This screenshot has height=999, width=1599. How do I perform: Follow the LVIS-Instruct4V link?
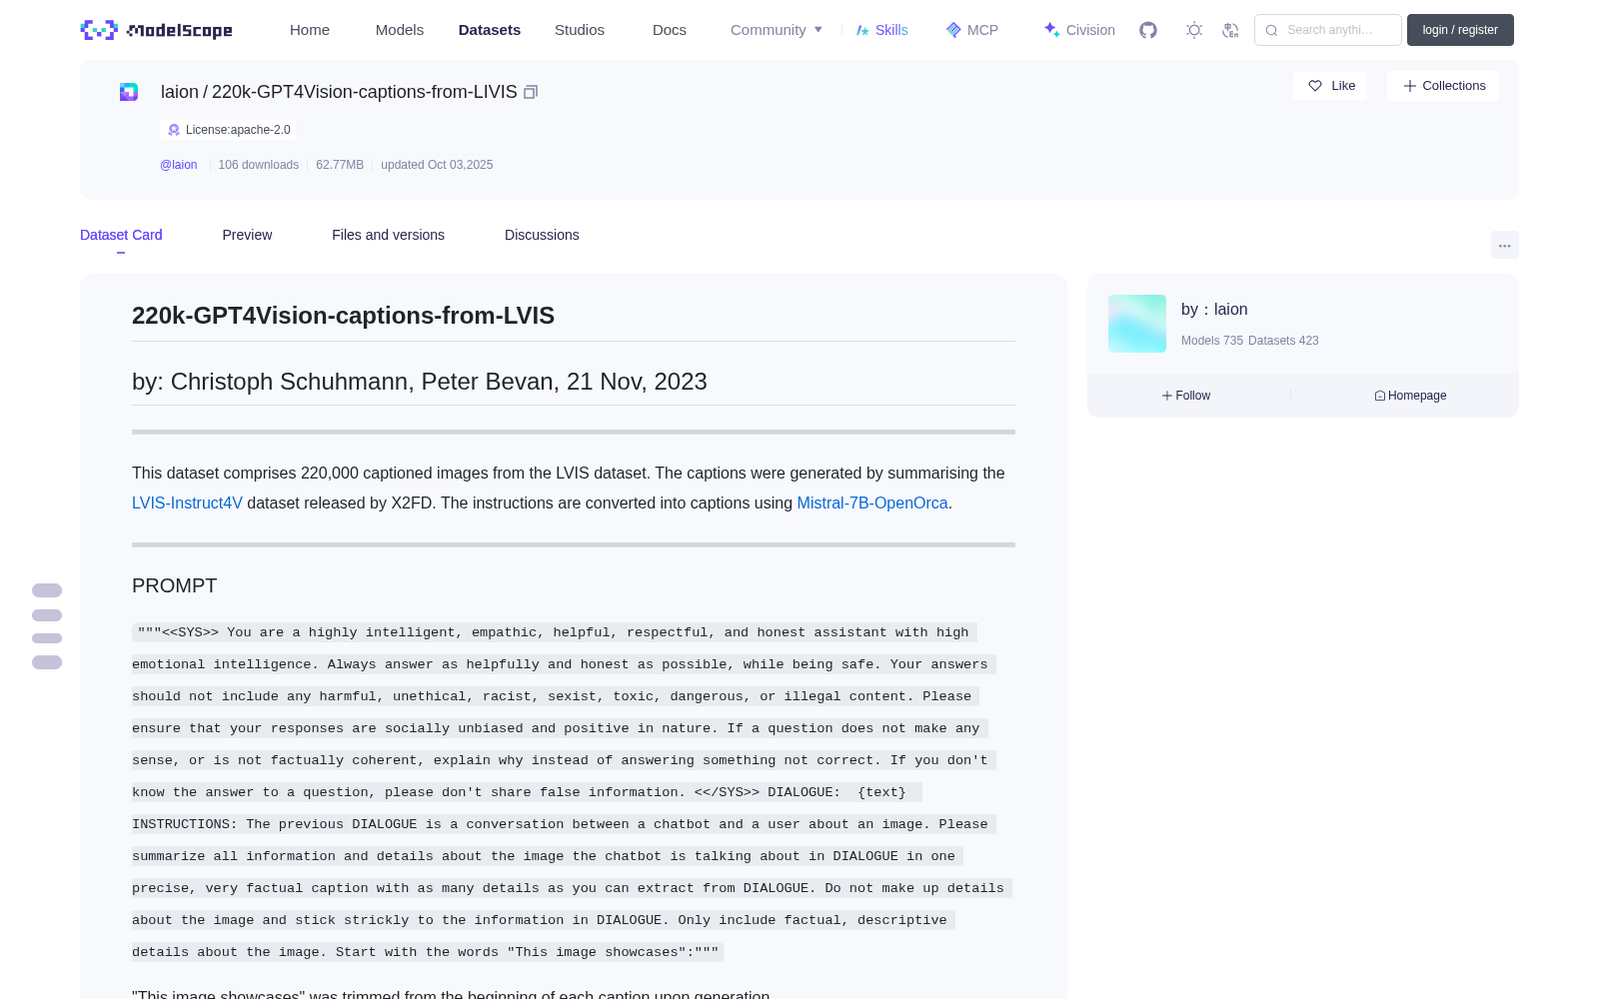tap(187, 503)
